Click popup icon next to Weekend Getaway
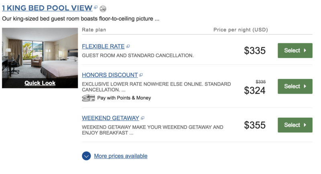The image size is (321, 174). [x=142, y=118]
